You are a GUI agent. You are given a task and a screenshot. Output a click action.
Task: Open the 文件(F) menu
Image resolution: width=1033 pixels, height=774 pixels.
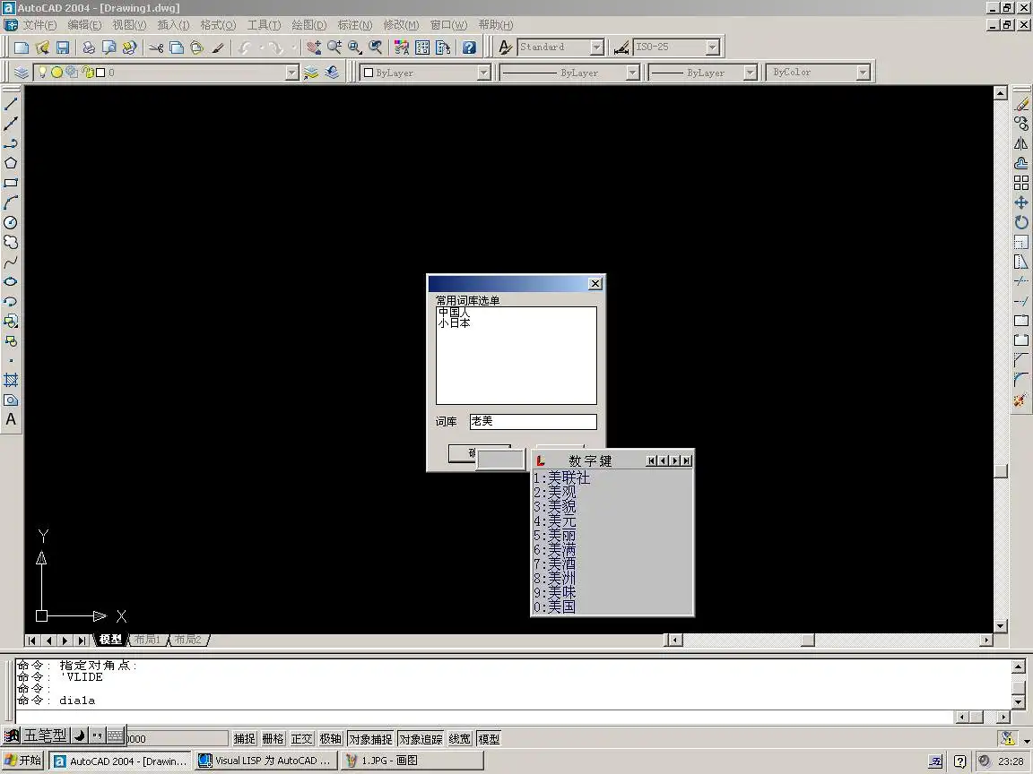tap(39, 25)
